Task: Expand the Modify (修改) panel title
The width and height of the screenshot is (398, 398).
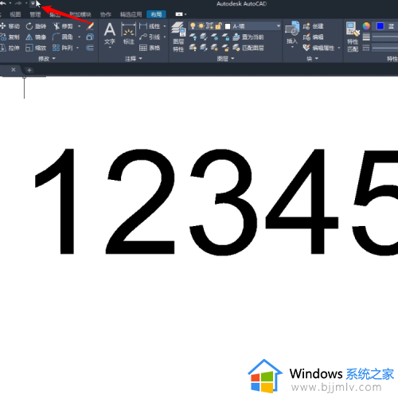Action: pyautogui.click(x=47, y=59)
